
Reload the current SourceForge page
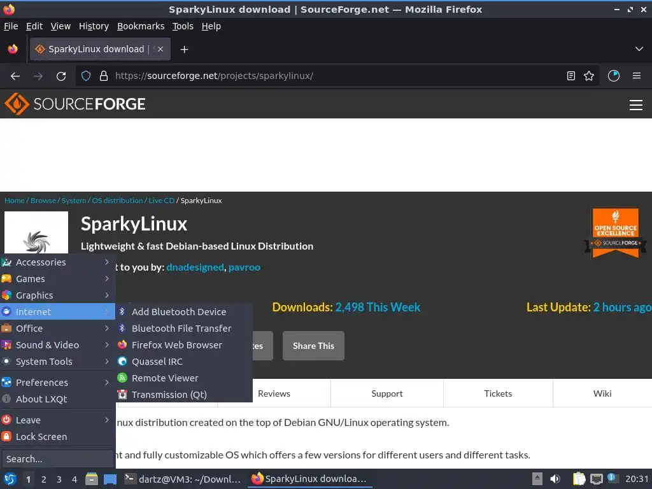[61, 76]
